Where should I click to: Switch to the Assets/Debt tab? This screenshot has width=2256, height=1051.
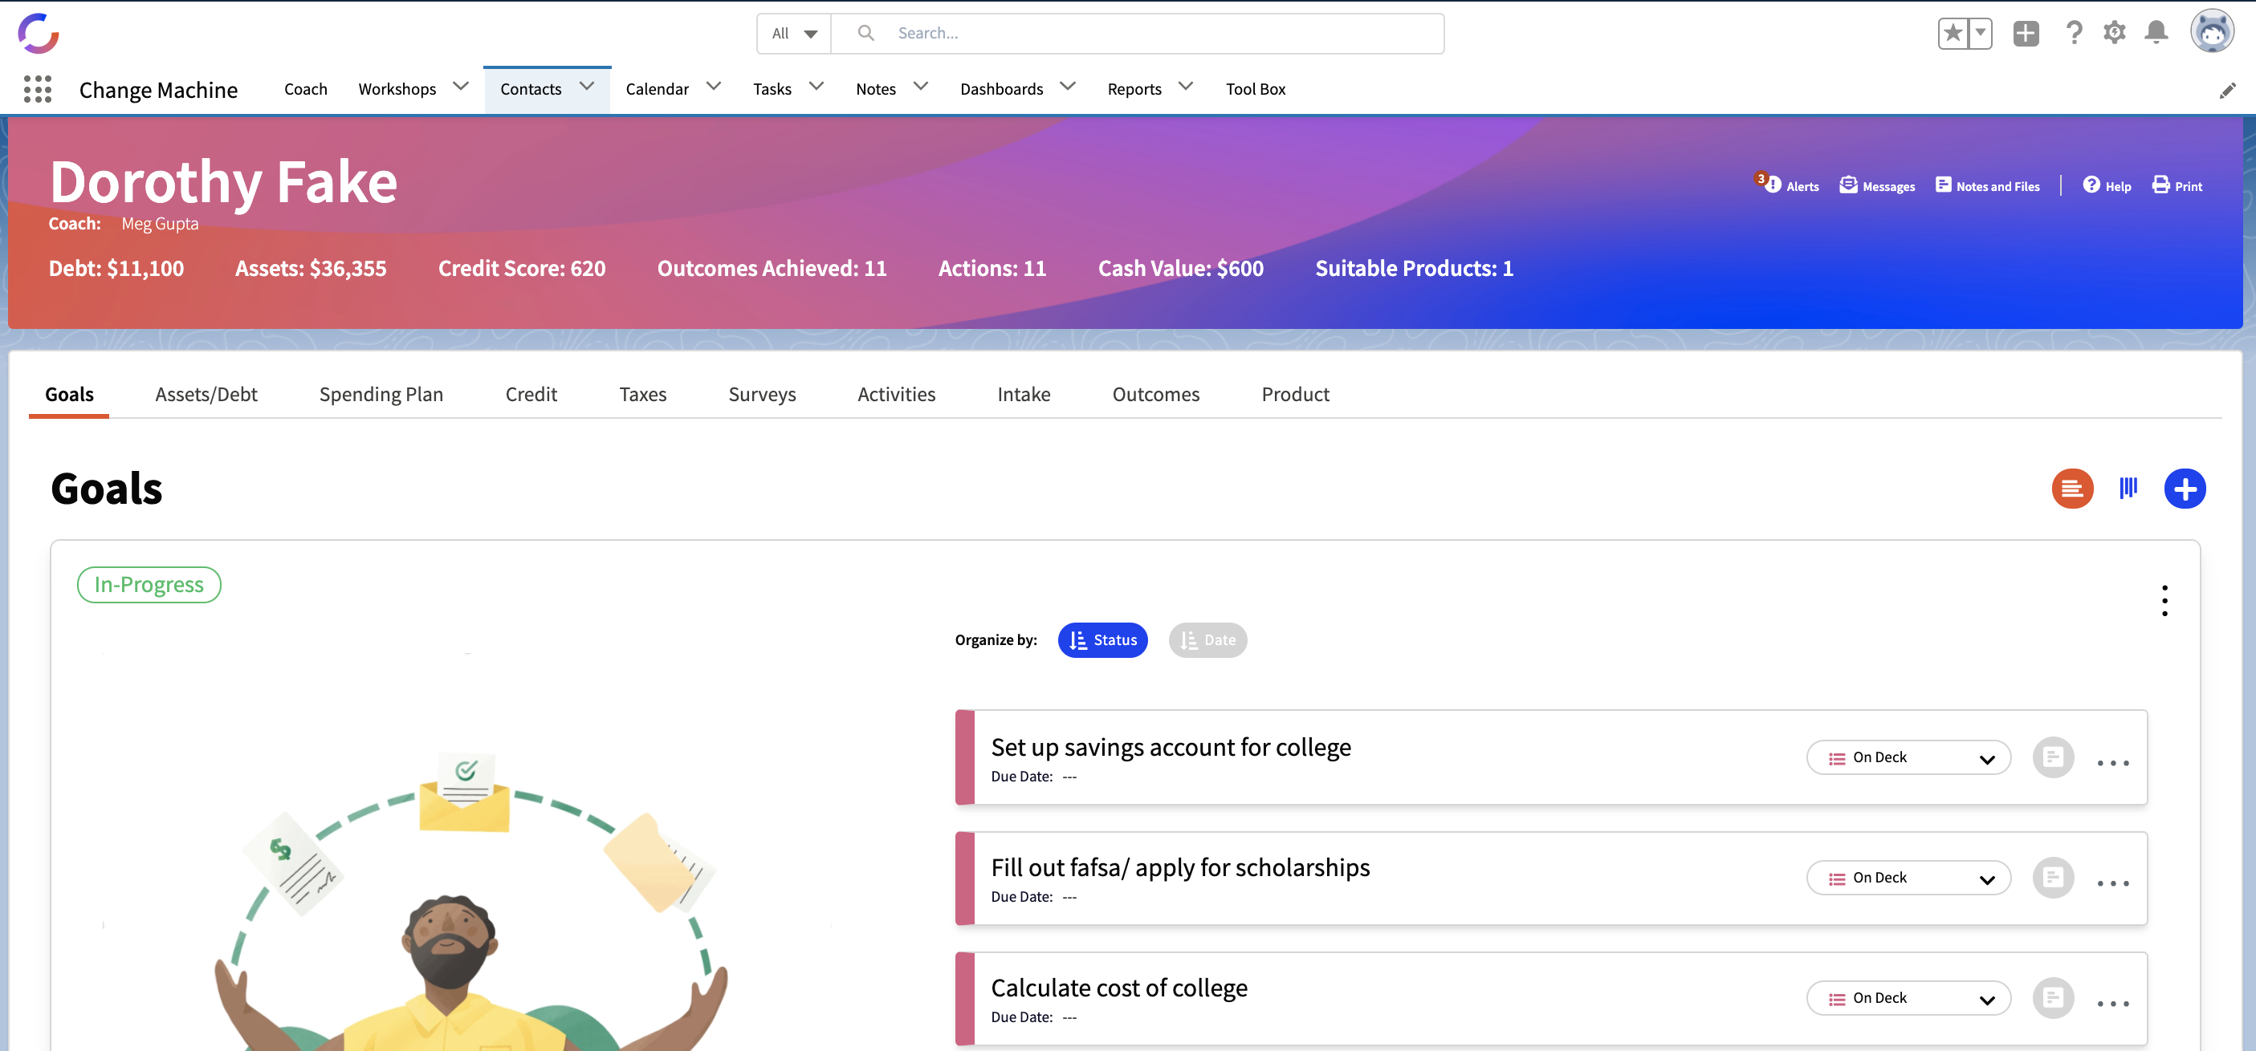[206, 394]
